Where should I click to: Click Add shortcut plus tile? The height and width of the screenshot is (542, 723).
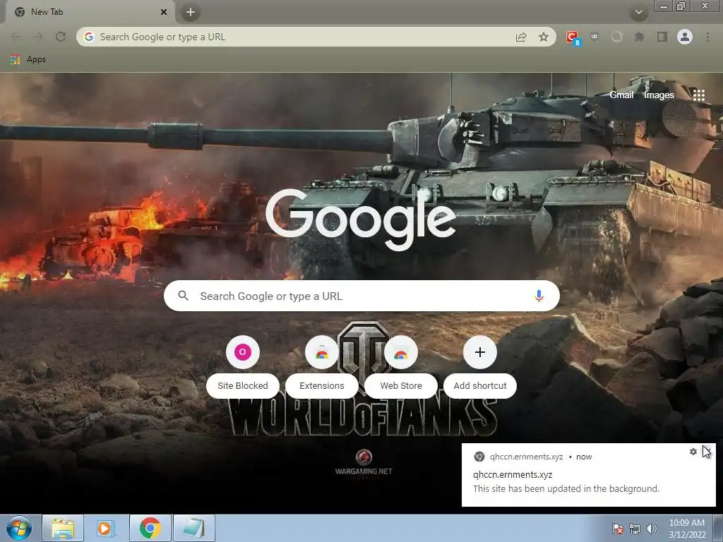click(x=480, y=366)
